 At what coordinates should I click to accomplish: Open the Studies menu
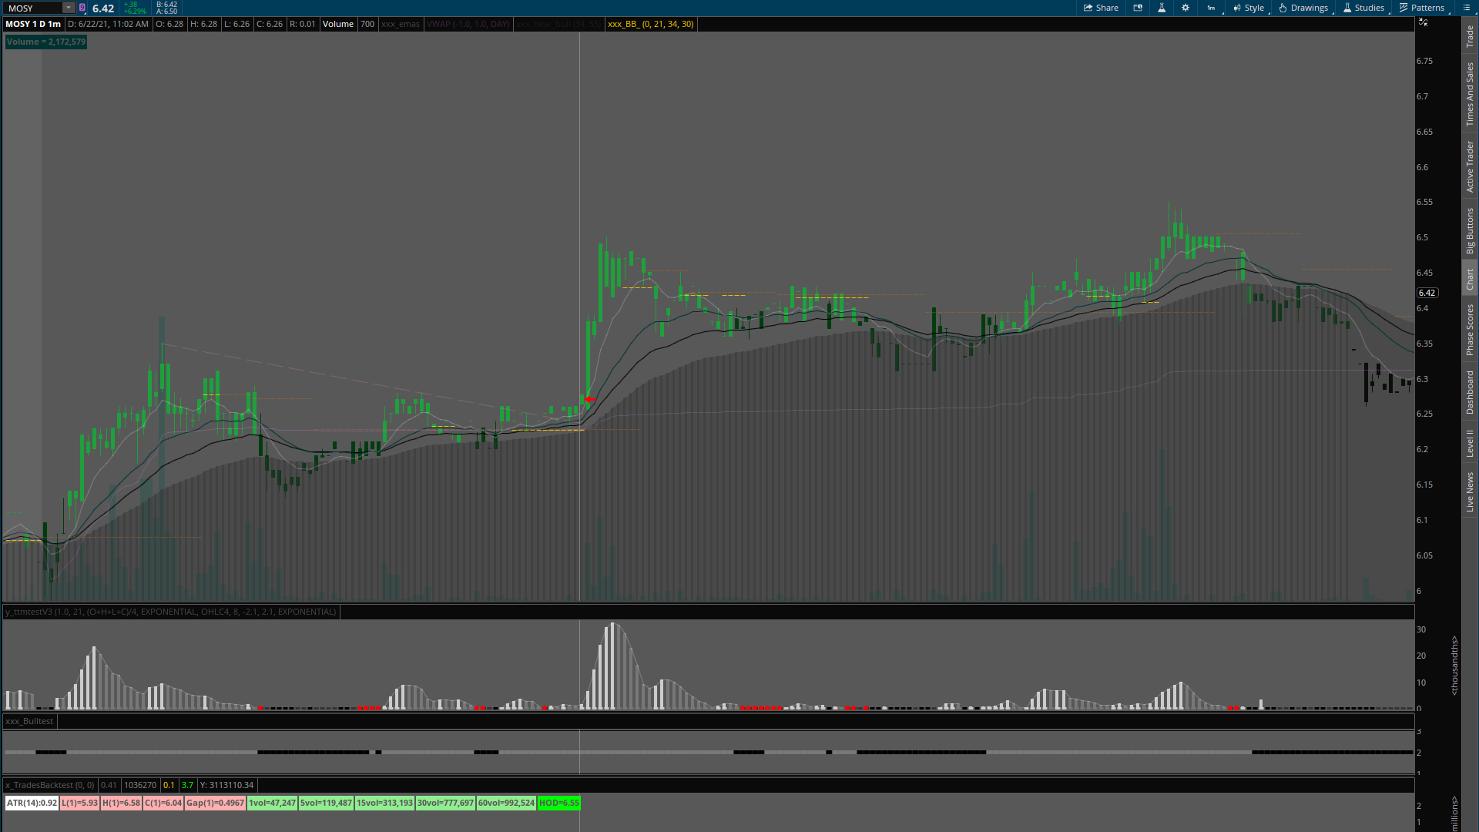click(1363, 8)
